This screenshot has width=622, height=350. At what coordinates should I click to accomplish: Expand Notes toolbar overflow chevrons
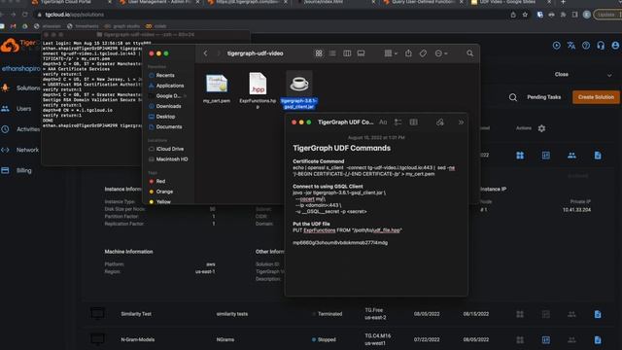point(461,122)
